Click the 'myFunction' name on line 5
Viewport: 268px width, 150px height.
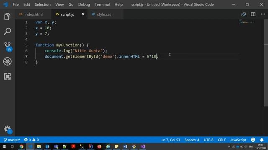68,45
